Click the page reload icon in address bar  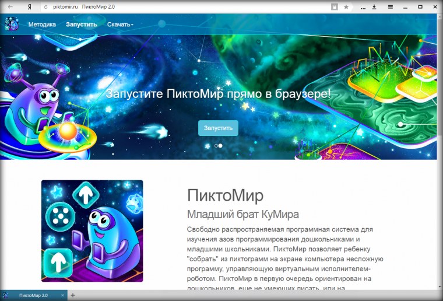[x=45, y=7]
